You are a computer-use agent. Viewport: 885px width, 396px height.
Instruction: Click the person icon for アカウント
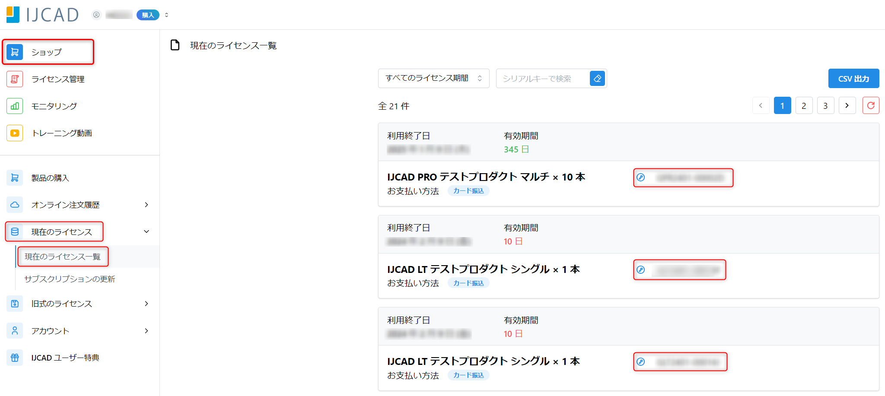(x=15, y=331)
